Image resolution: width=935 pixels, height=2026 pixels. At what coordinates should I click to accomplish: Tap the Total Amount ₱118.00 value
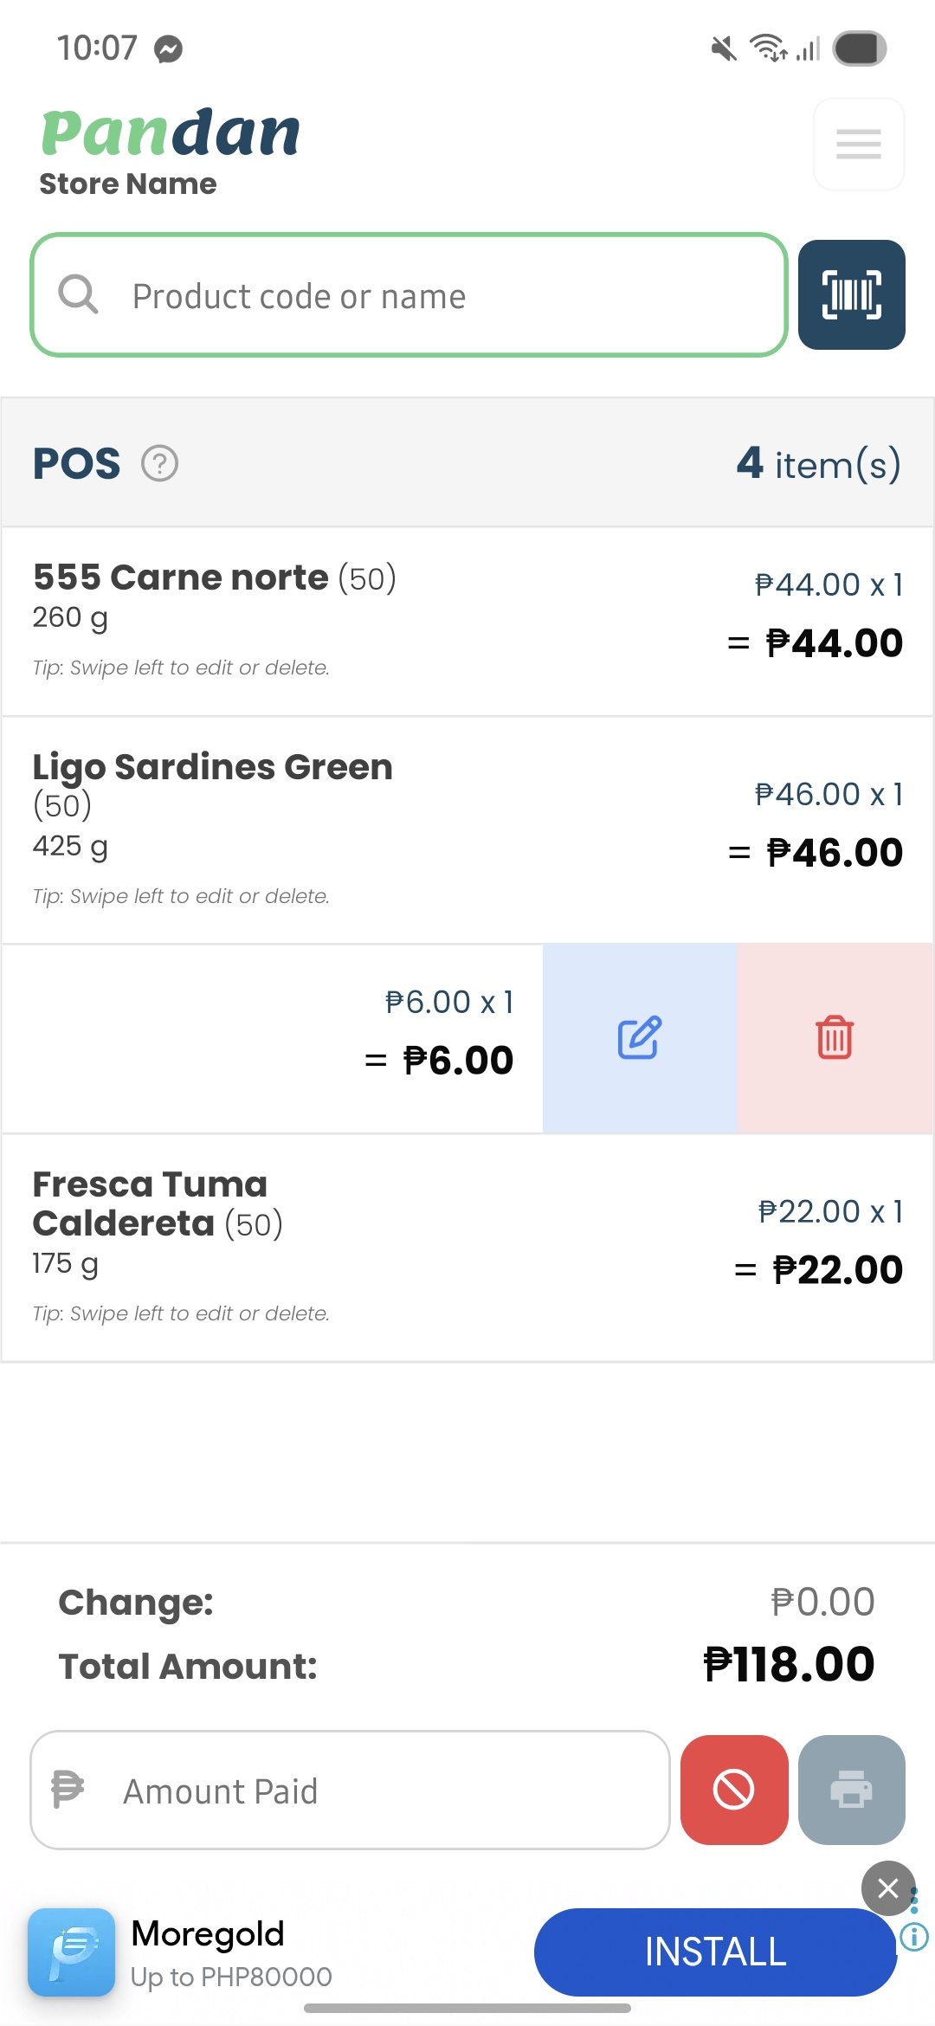click(789, 1665)
